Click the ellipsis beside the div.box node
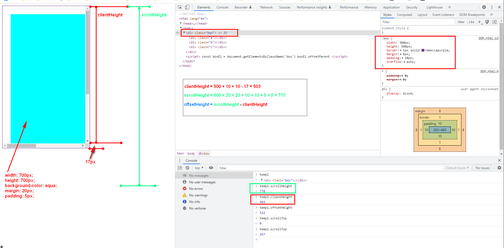The height and width of the screenshot is (248, 504). coord(177,33)
